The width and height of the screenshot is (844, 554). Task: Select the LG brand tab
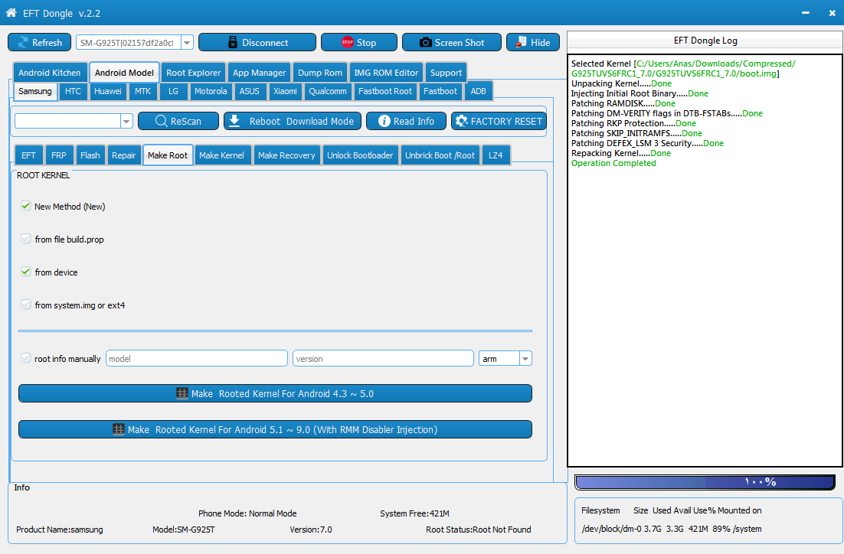[173, 91]
